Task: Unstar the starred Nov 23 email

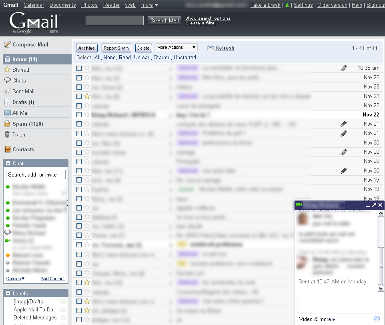Action: [x=87, y=96]
